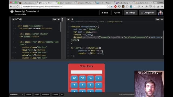The height and width of the screenshot is (97, 173).
Task: Open the Collections dropdown
Action: coord(16,95)
